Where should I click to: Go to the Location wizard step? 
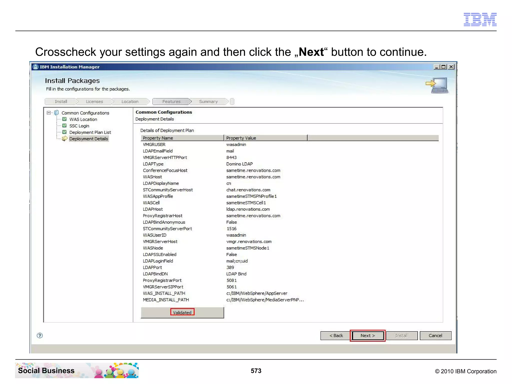tap(130, 101)
